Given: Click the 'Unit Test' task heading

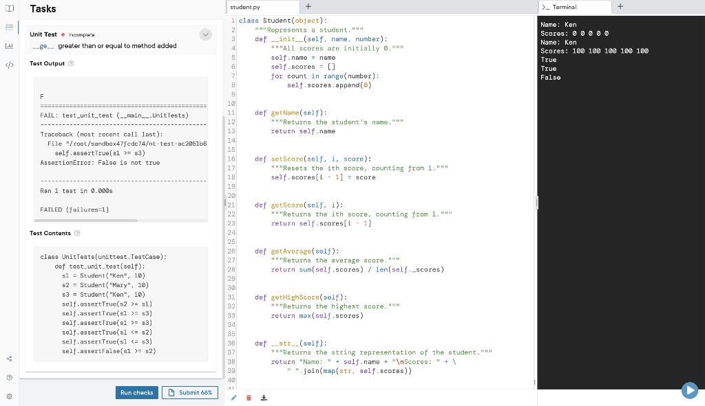Looking at the screenshot, I should [x=43, y=34].
